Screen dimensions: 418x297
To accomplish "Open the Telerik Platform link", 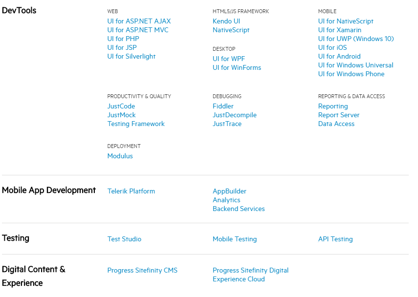I will (x=131, y=191).
